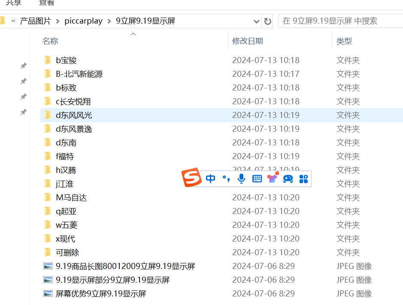Screen dimensions: 403x305
Task: Click date 2024-07-13 10:17 of B-北汽新能源
Action: coord(266,74)
